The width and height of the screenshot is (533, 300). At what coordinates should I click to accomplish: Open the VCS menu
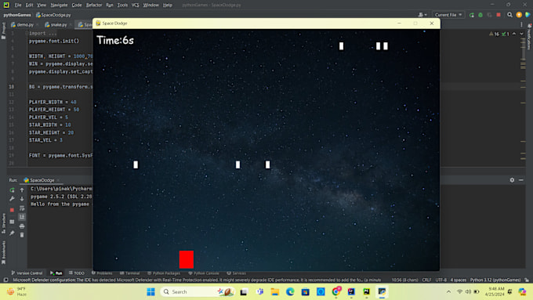pos(135,5)
